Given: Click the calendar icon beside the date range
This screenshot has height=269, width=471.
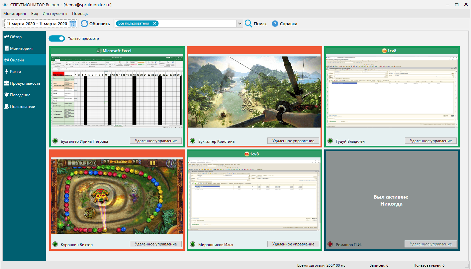Looking at the screenshot, I should pyautogui.click(x=73, y=24).
